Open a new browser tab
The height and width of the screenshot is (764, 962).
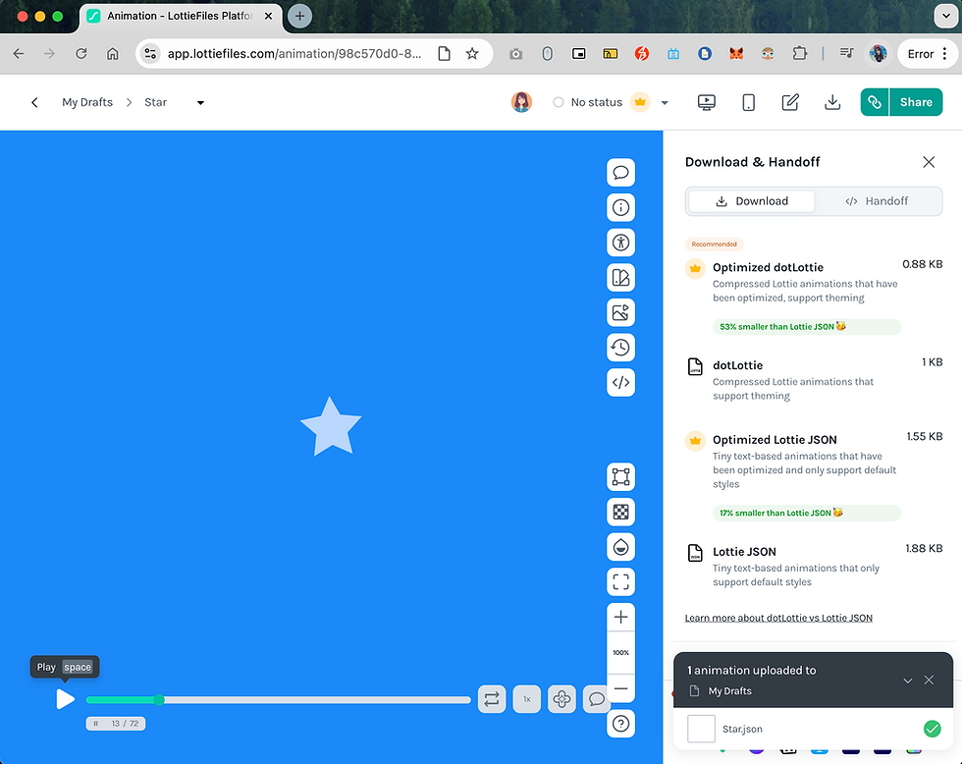(x=299, y=16)
